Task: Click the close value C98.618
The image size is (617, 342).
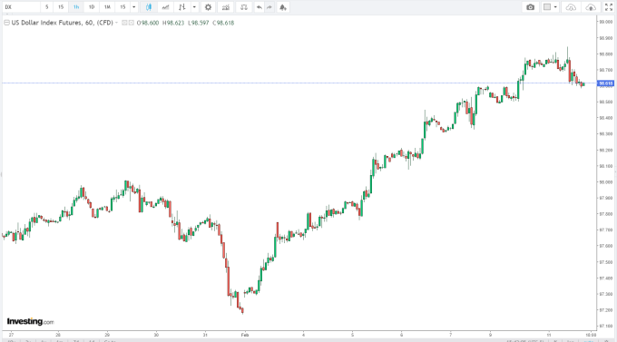Action: (223, 23)
